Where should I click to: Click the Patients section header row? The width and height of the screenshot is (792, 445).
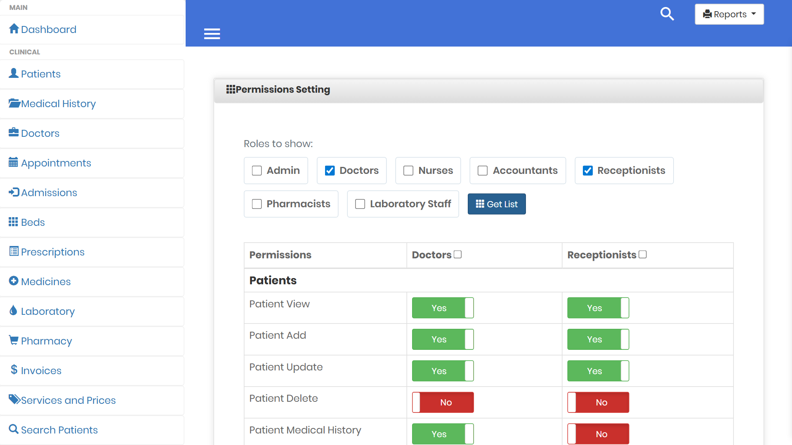[488, 280]
